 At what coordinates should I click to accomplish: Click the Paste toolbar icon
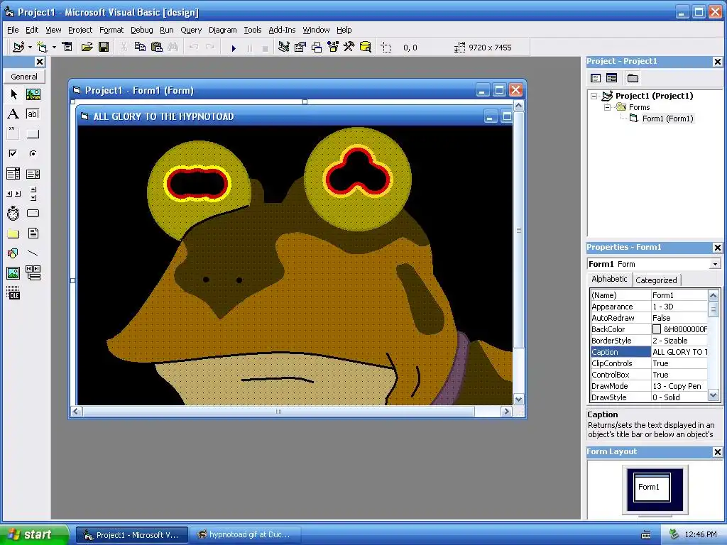157,48
